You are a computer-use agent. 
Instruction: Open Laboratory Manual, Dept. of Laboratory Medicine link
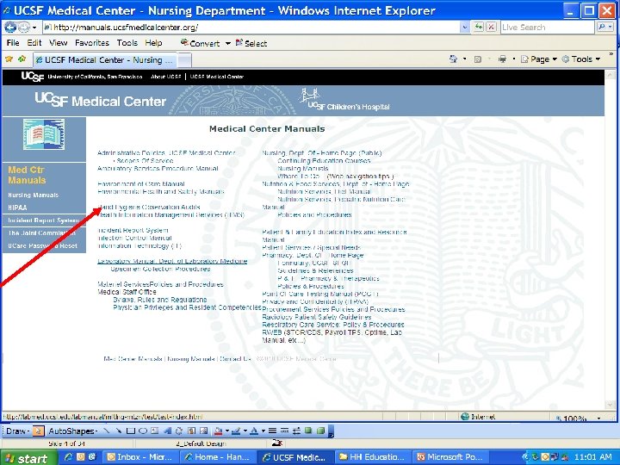172,261
